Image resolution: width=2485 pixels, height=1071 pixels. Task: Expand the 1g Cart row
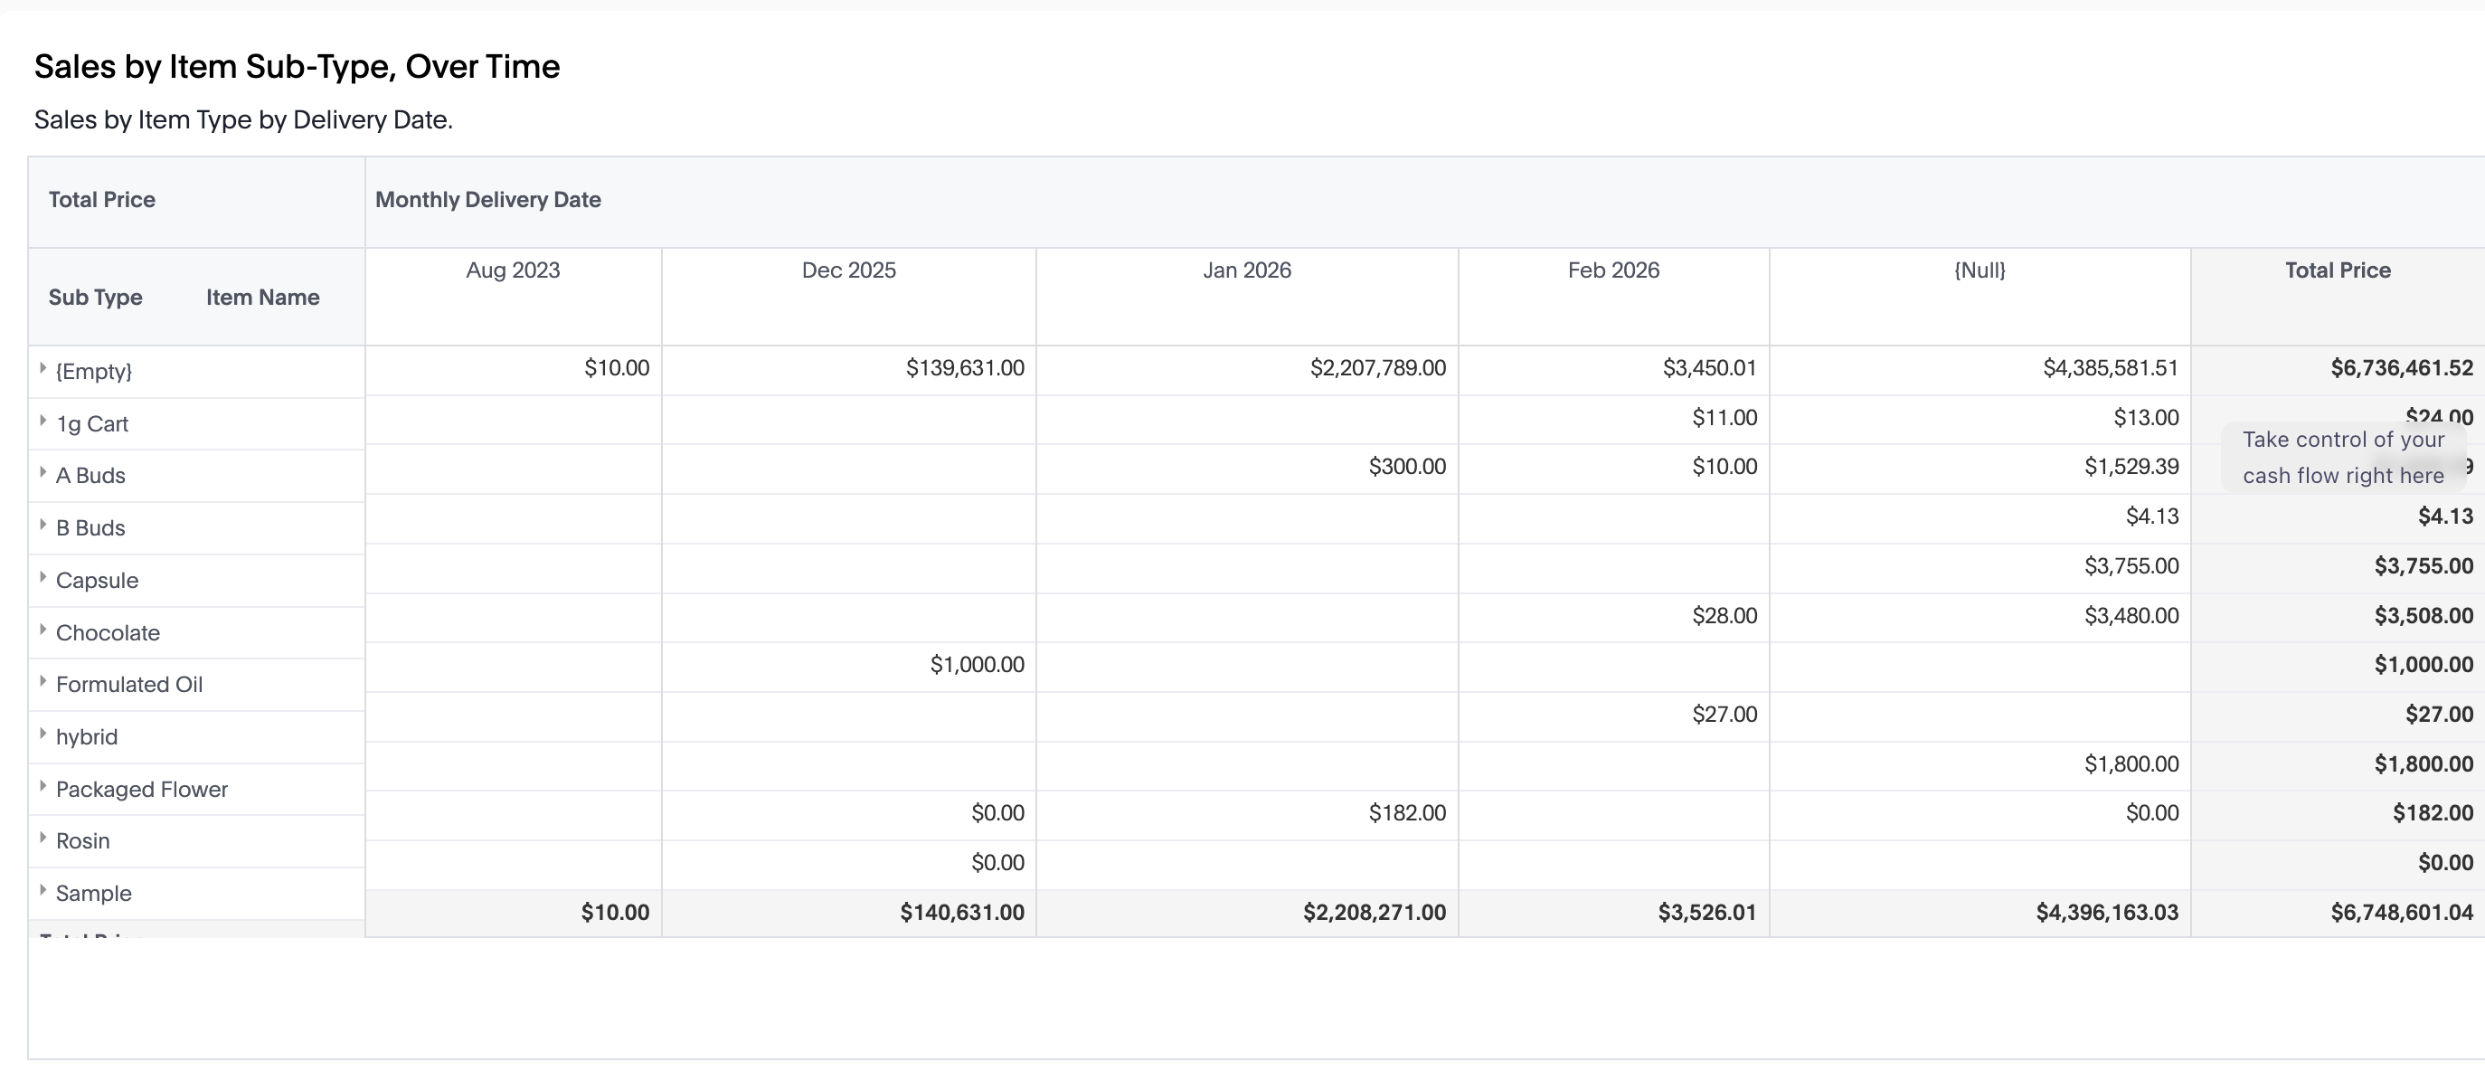43,421
